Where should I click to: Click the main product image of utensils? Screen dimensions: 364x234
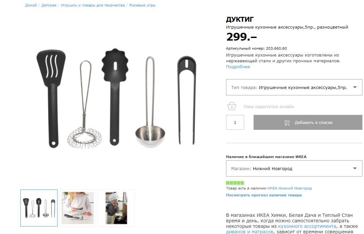[116, 99]
